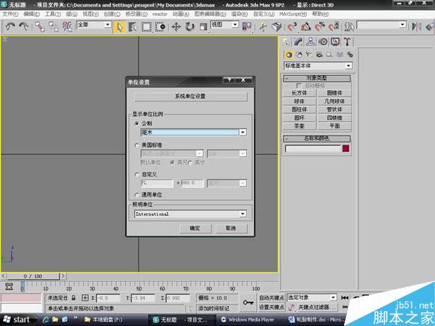The height and width of the screenshot is (326, 435).
Task: Open 工具(T) menu
Action: (53, 14)
